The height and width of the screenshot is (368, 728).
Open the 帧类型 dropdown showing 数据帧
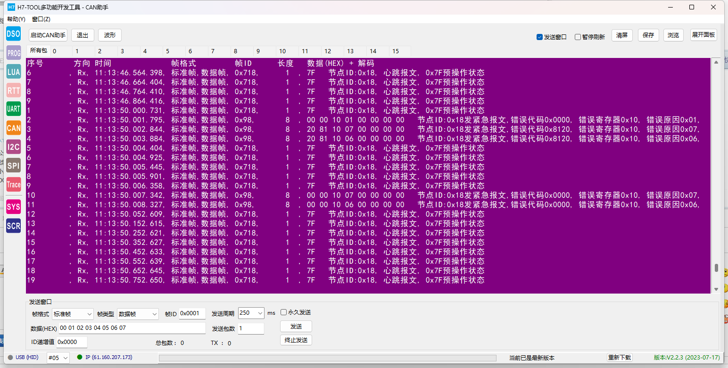click(x=138, y=314)
